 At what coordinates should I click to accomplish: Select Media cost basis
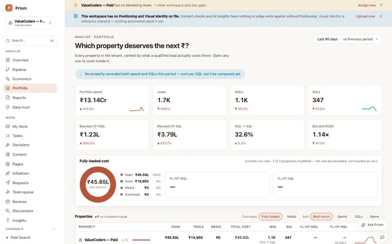[291, 217]
